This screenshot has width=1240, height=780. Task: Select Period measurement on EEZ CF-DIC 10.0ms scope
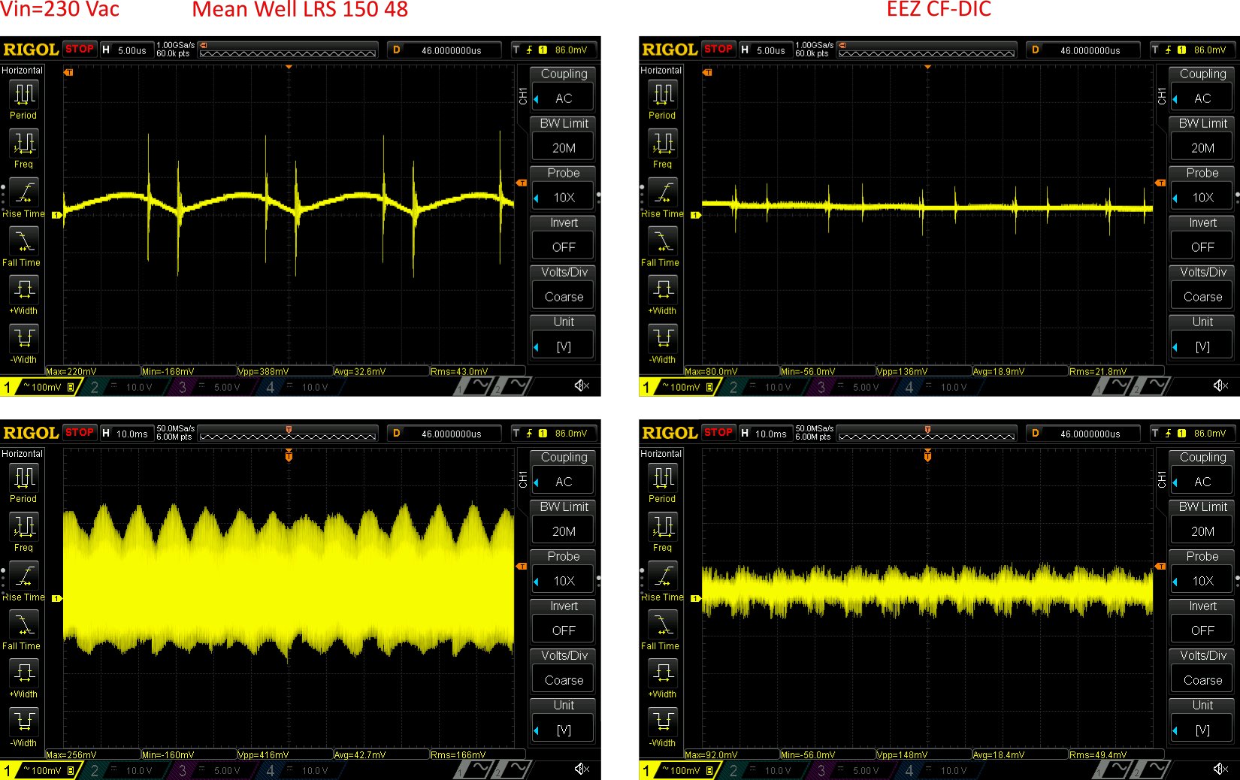[663, 479]
